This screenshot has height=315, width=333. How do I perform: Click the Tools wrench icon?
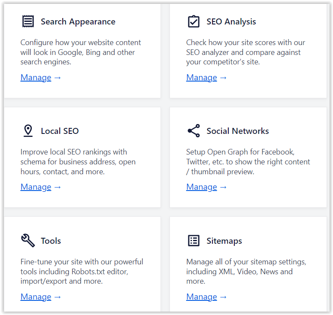point(28,240)
